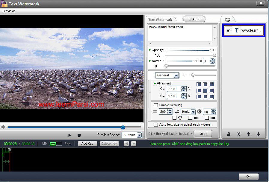Expand the Opacity green arrow

tap(150, 50)
